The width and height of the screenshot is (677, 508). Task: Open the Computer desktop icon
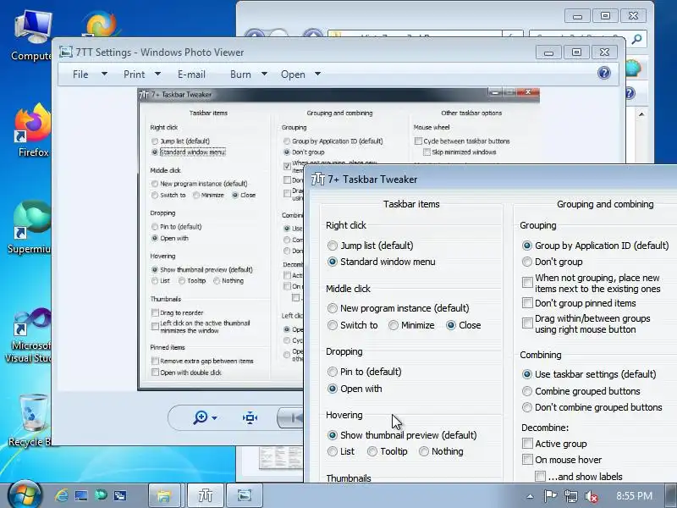(32, 35)
